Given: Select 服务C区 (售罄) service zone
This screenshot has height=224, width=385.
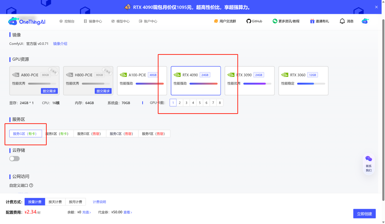Looking at the screenshot, I should pyautogui.click(x=122, y=134).
